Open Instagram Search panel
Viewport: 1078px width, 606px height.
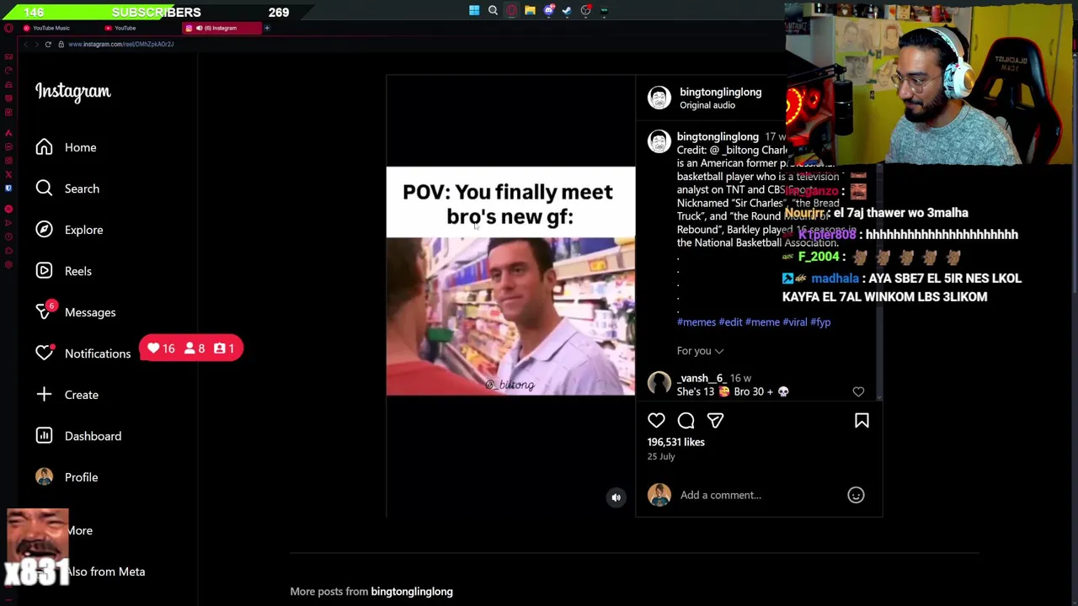[67, 189]
